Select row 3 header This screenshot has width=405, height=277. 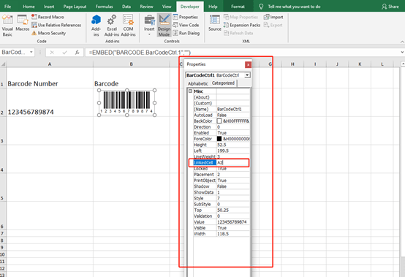pos(3,131)
